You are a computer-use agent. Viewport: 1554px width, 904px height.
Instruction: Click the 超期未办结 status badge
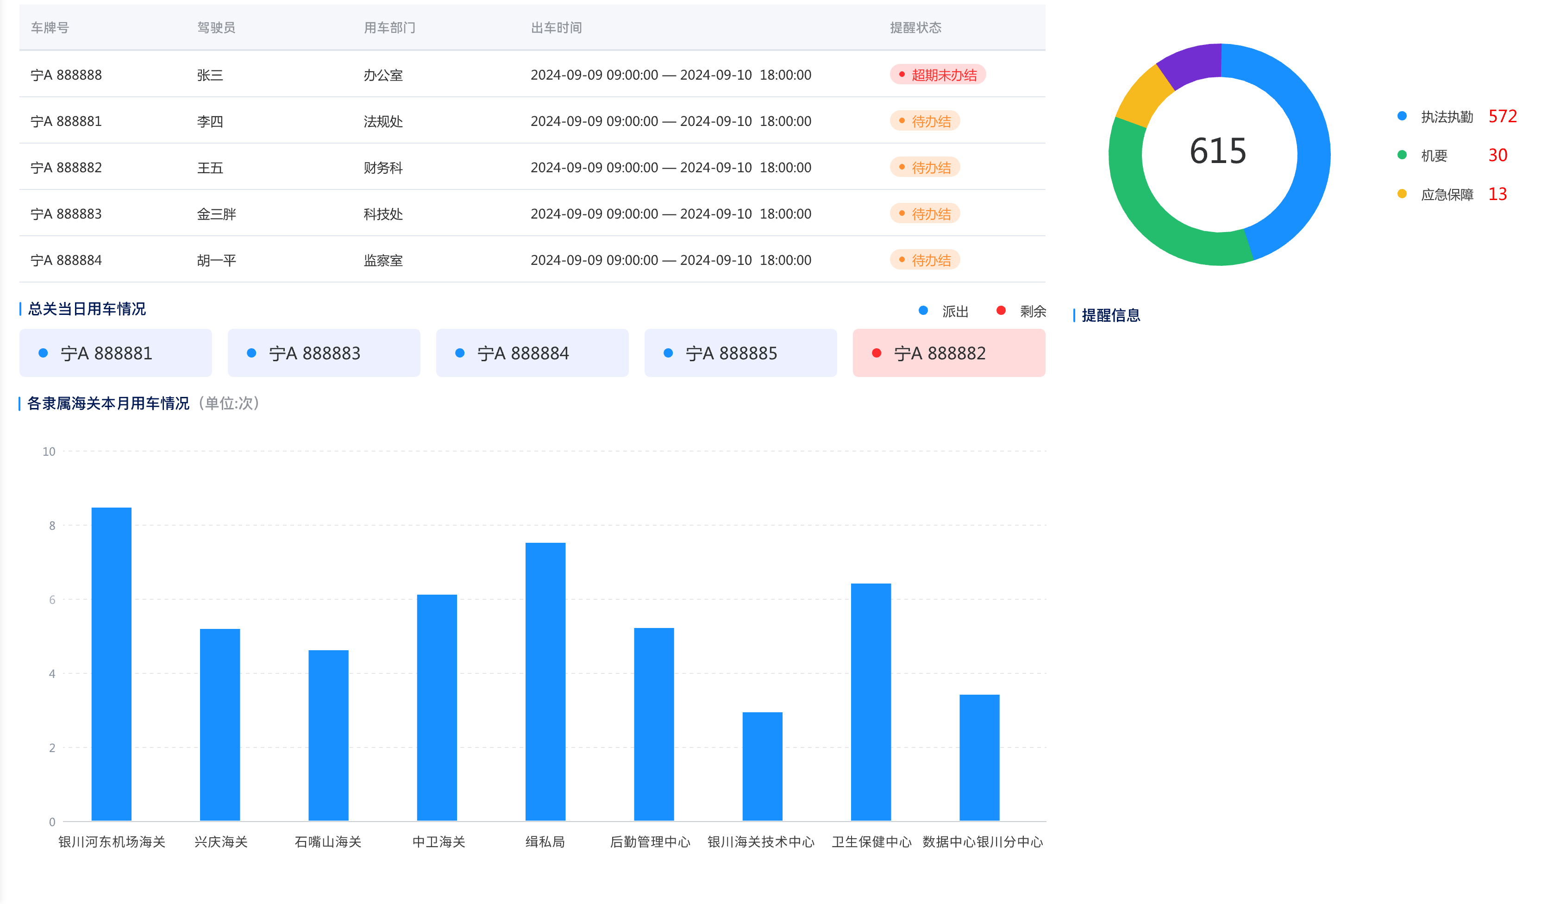(937, 75)
